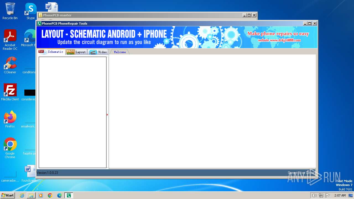
Task: Close the PhonePCB-master background window
Action: pos(254,15)
